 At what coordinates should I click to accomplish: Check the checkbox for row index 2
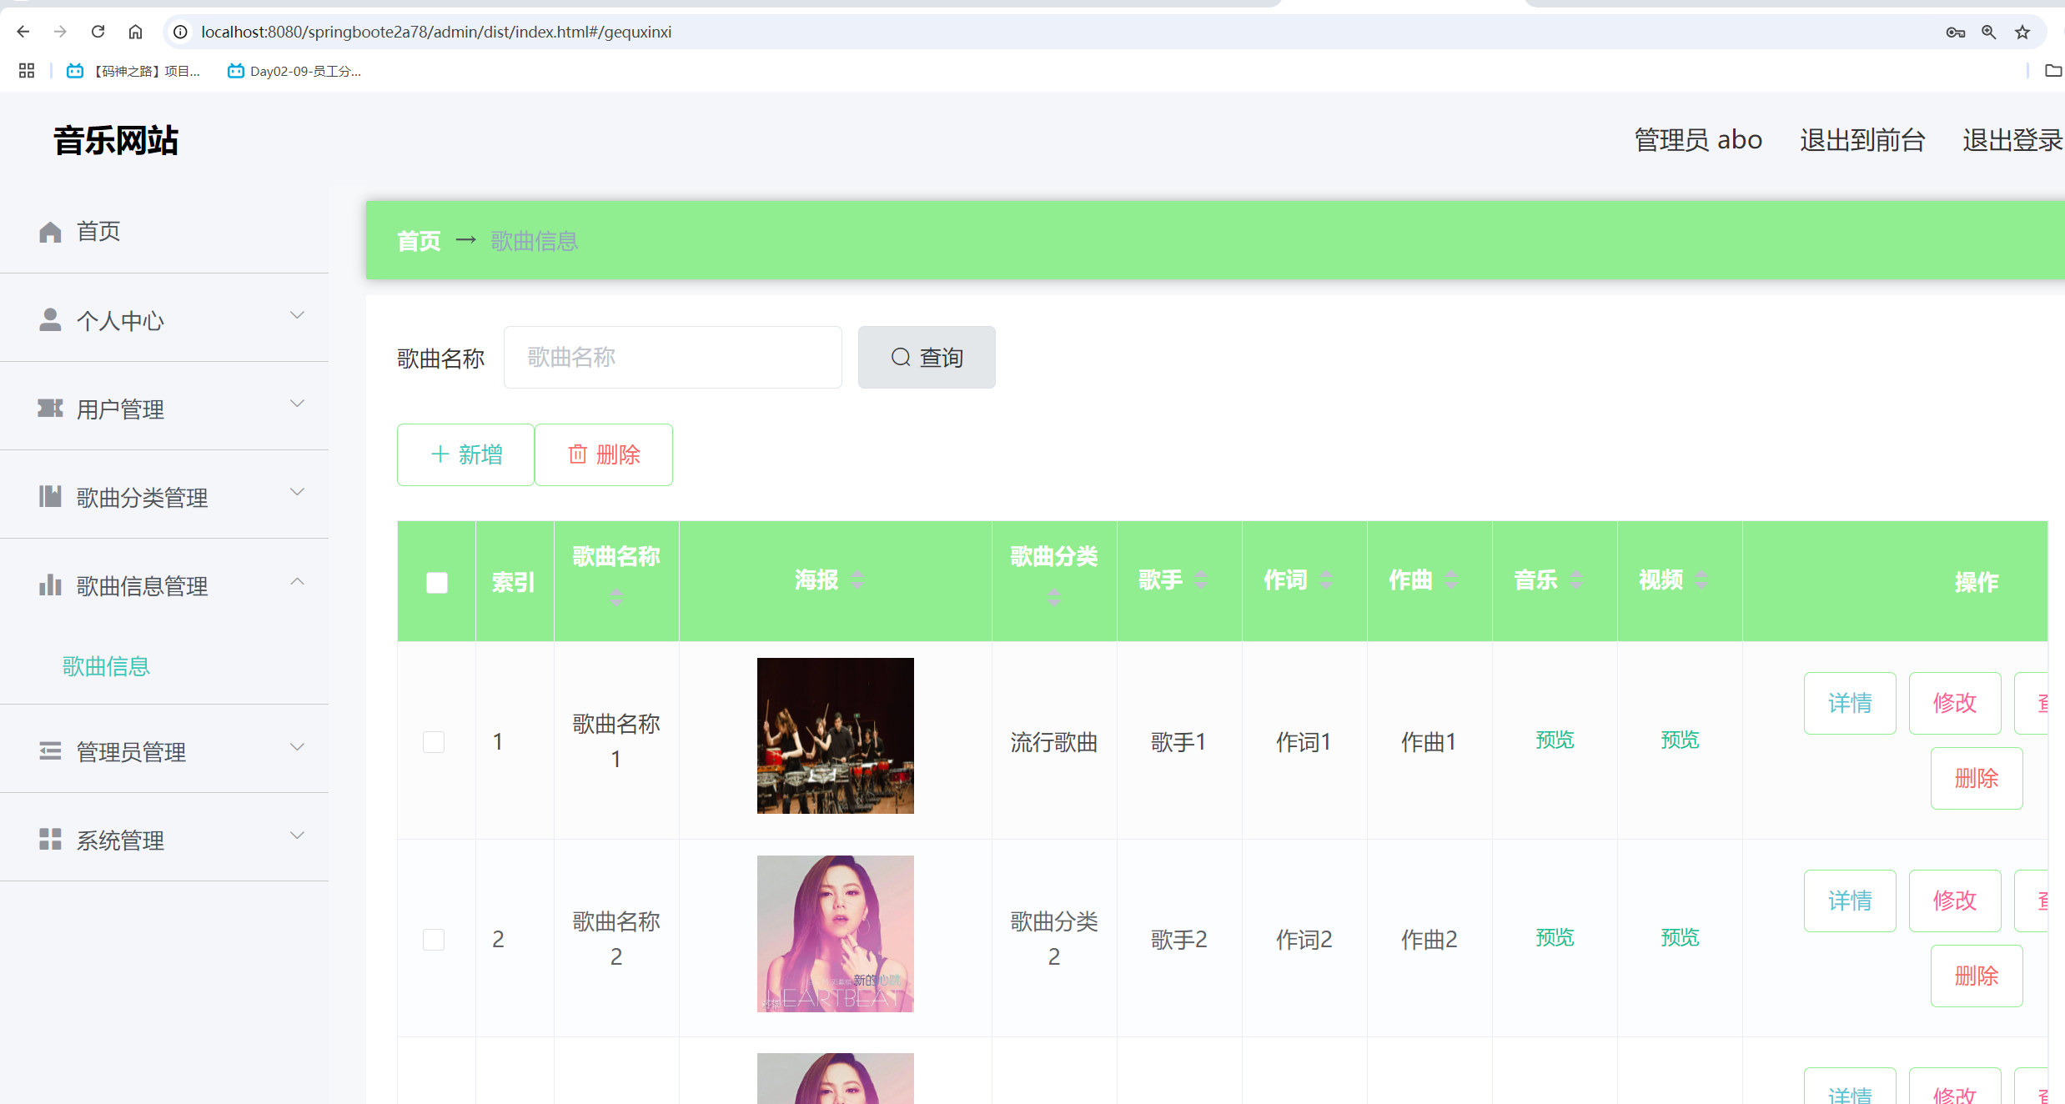[x=434, y=939]
